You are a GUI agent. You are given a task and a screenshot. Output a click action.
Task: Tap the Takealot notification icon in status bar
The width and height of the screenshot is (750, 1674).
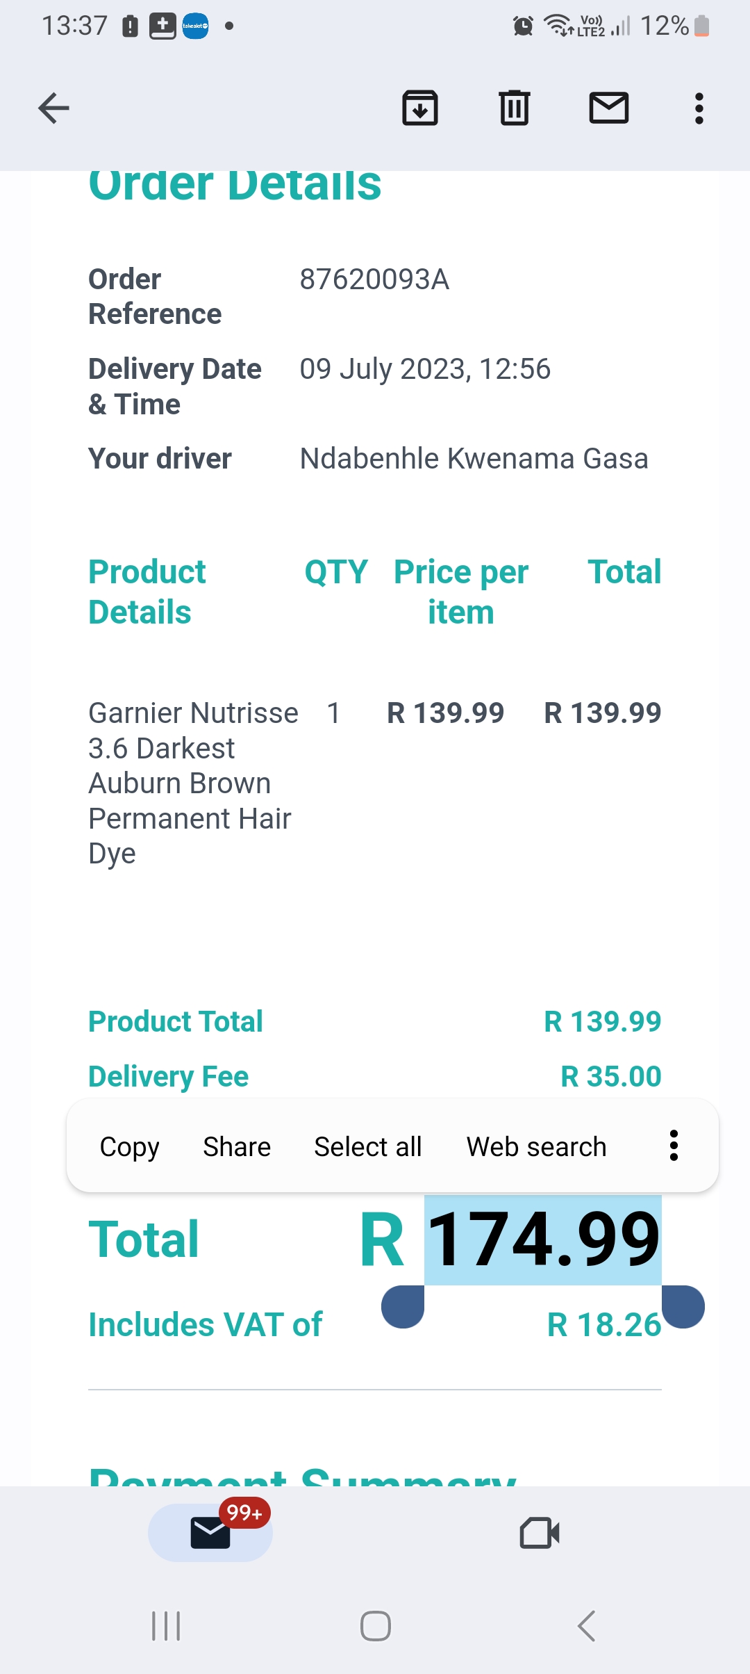pyautogui.click(x=195, y=26)
